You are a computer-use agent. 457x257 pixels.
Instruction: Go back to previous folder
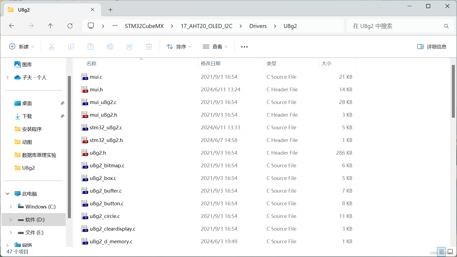point(12,26)
